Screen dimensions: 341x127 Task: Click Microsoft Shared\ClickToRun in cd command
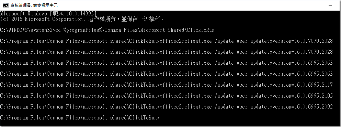(177, 30)
